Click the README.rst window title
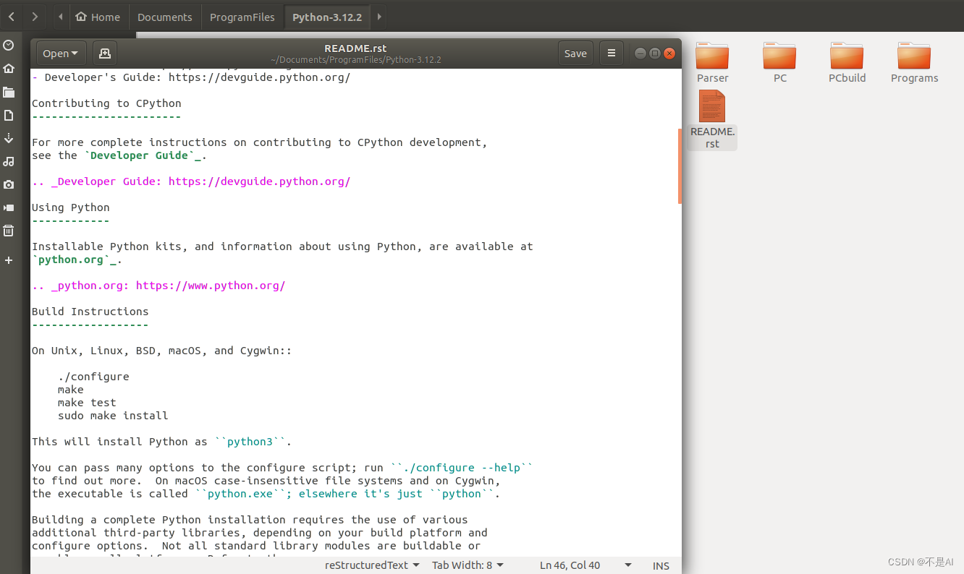 point(355,48)
